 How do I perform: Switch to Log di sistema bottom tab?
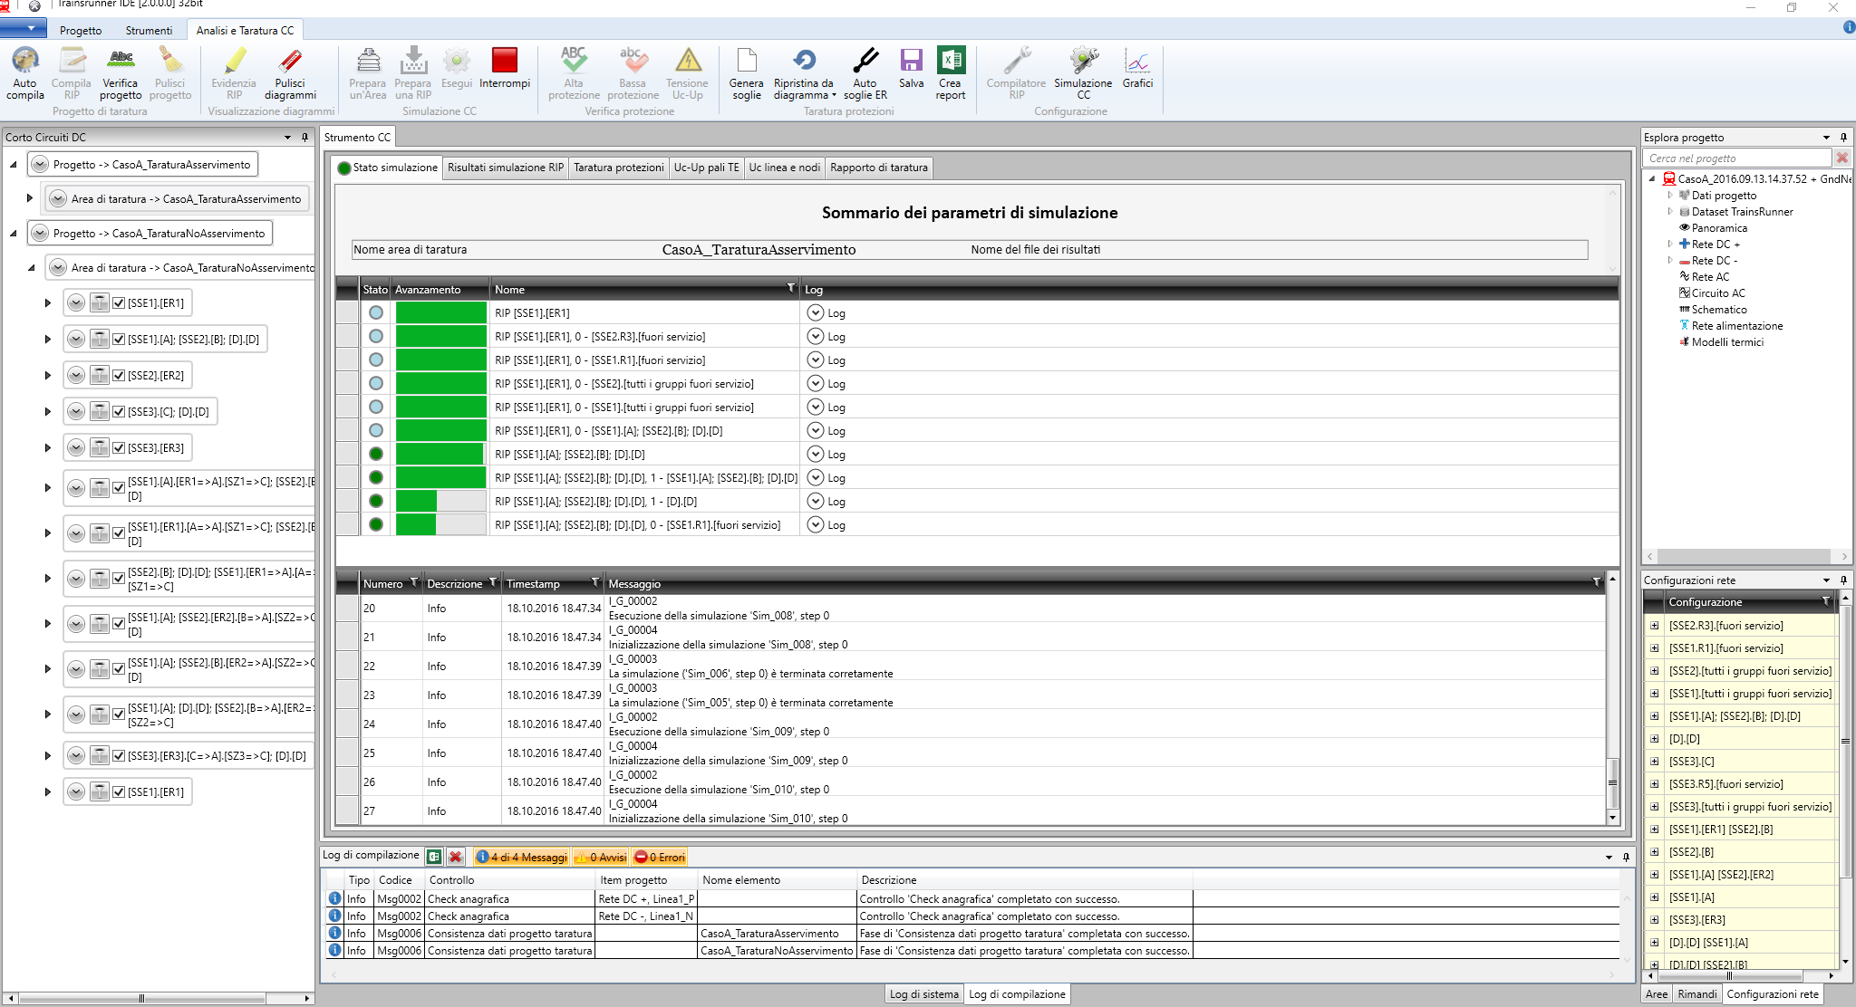click(923, 994)
